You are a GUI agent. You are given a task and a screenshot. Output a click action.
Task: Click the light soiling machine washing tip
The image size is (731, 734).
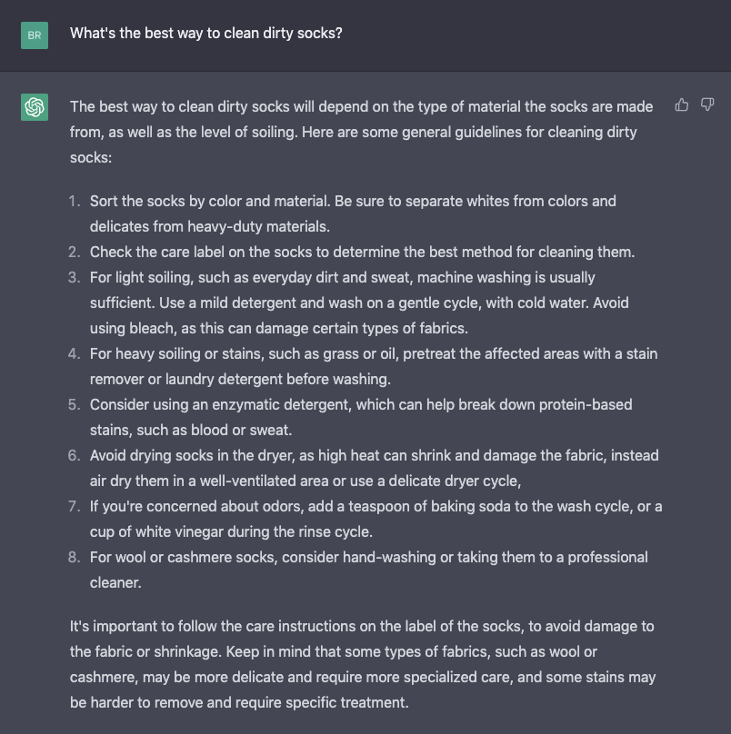[359, 302]
